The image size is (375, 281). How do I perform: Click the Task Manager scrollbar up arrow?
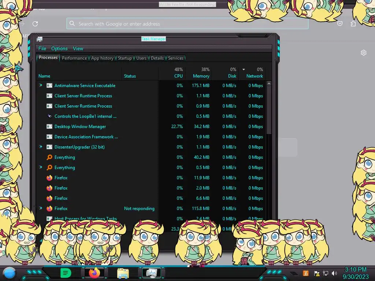[x=269, y=84]
